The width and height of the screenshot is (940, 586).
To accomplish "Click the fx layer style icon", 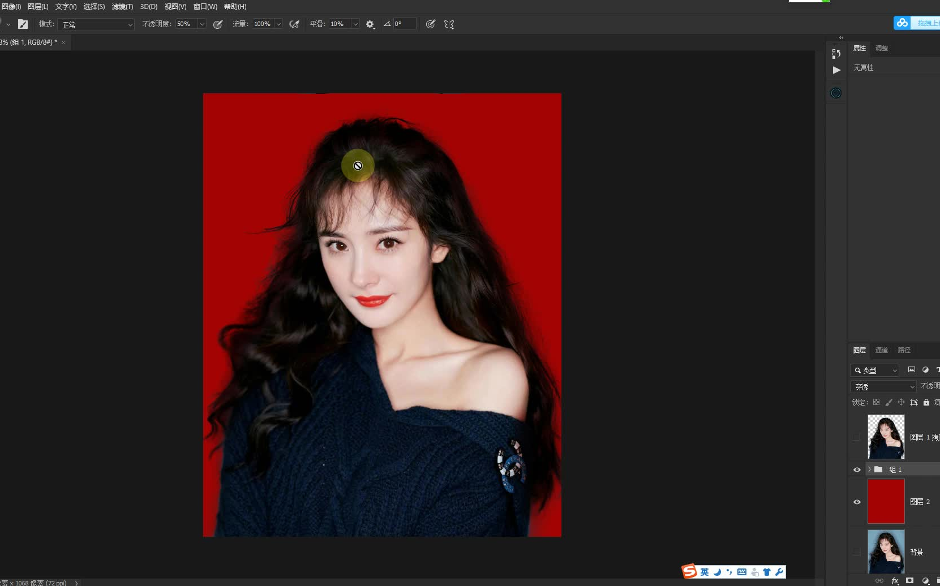I will (895, 581).
